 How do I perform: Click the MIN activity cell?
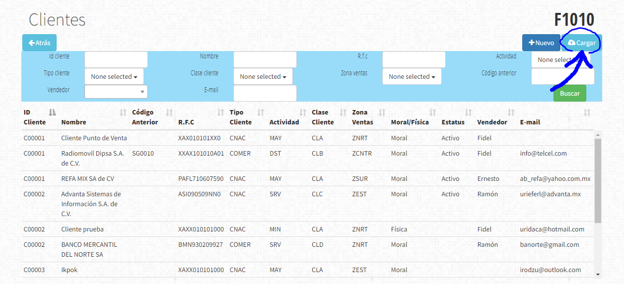pos(276,229)
